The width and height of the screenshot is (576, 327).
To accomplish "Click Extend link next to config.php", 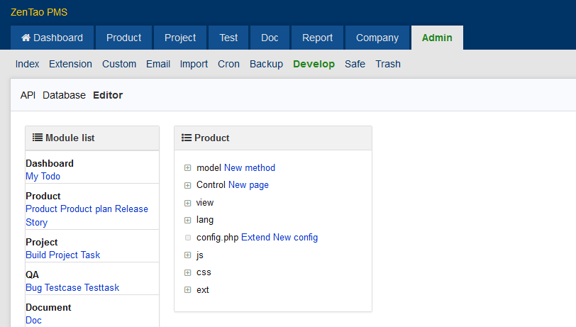I will [x=256, y=238].
